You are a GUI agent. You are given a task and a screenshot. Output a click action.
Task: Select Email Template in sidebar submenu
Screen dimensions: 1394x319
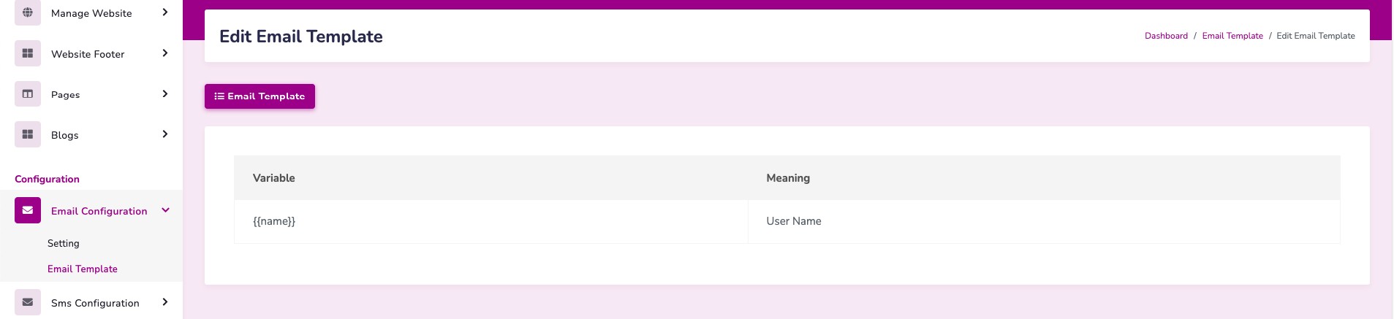point(83,269)
